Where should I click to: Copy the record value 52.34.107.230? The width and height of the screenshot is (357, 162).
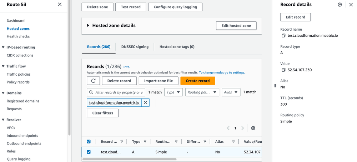pyautogui.click(x=283, y=70)
